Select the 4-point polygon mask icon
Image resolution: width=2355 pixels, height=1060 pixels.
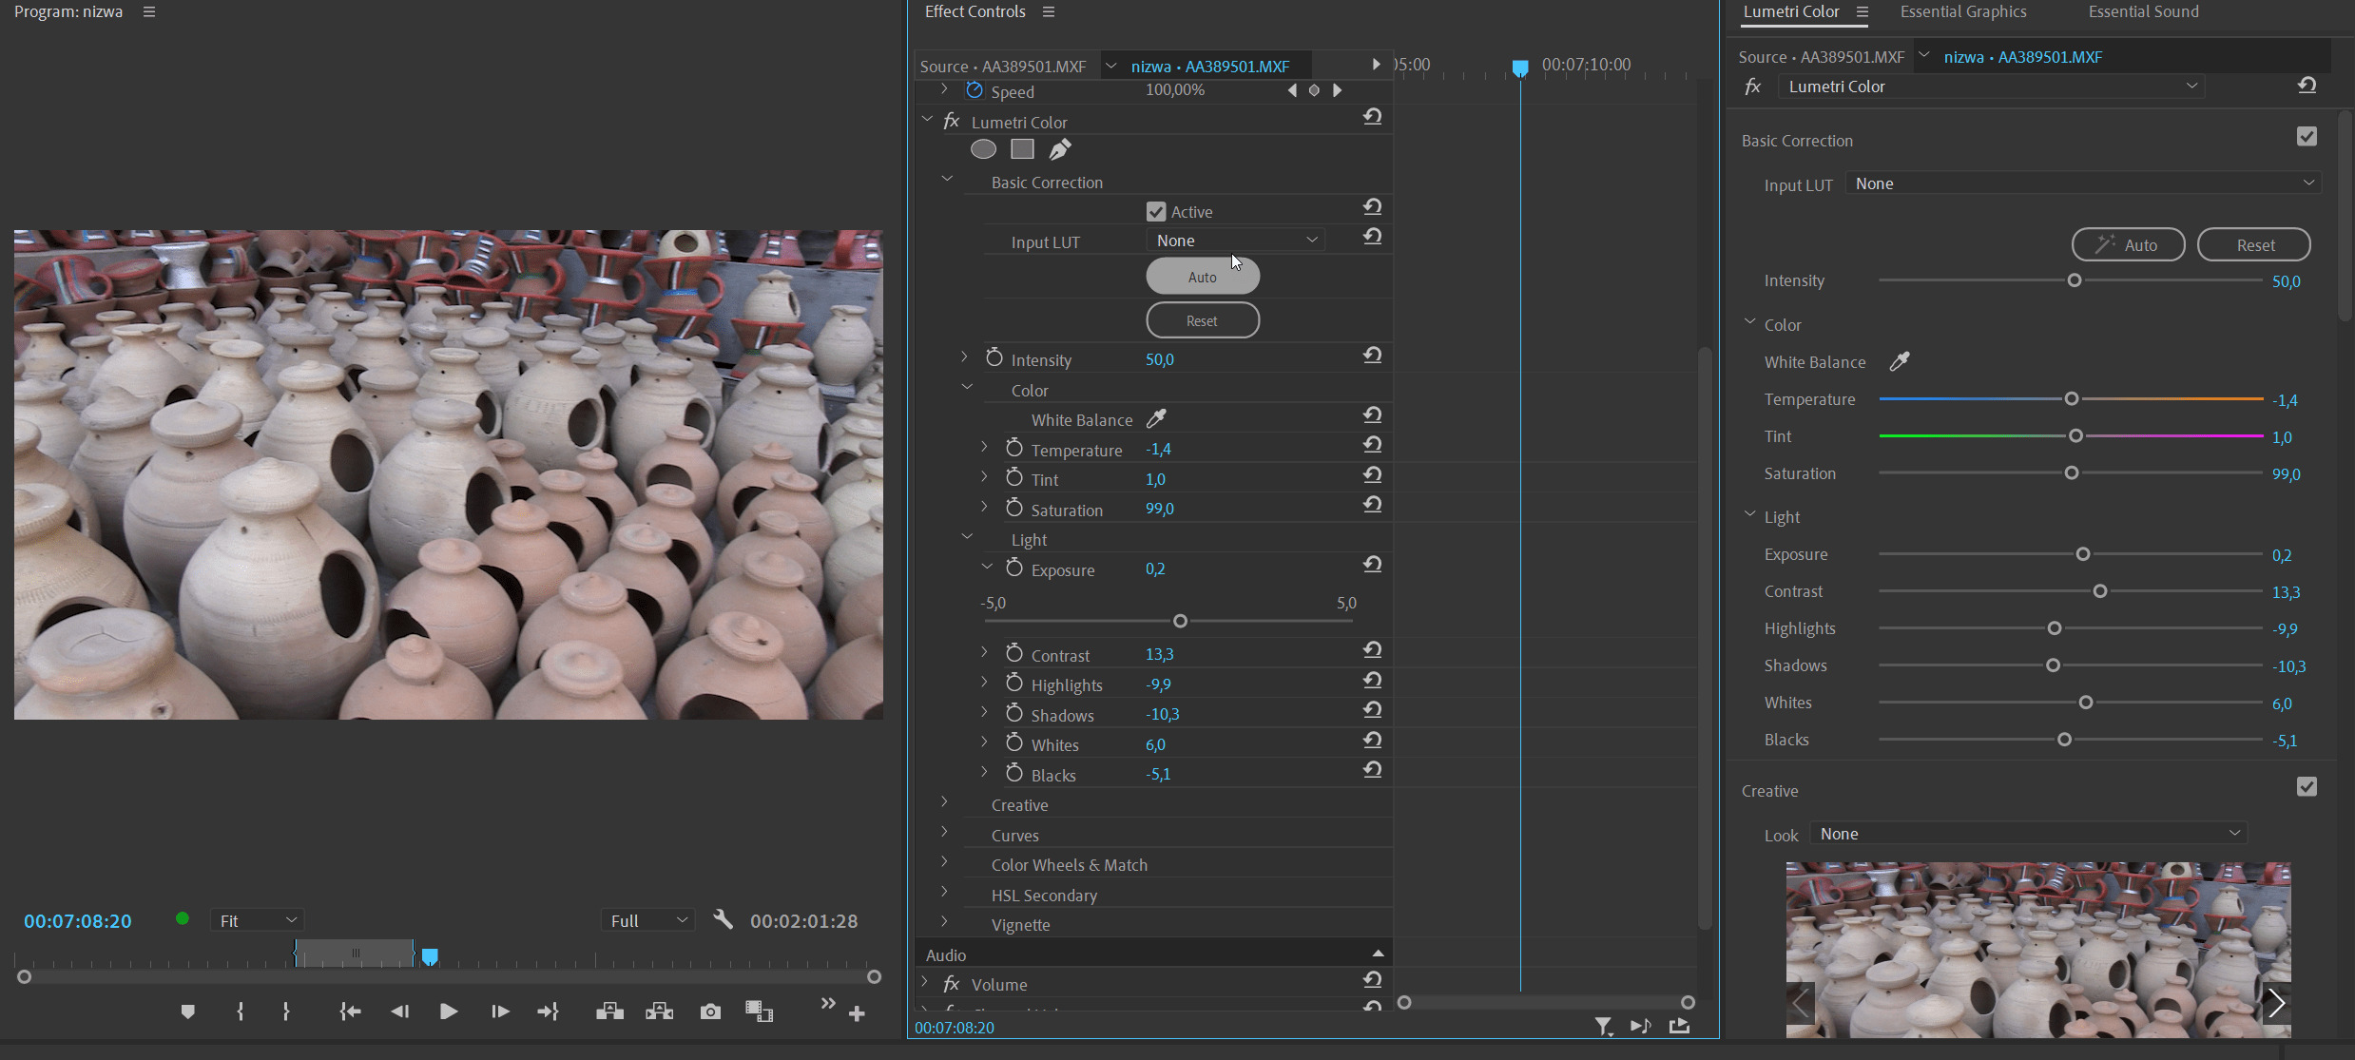1021,149
